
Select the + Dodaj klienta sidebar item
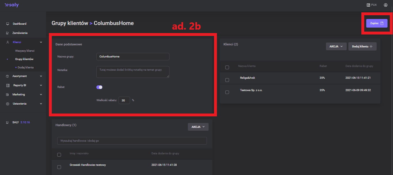pos(24,68)
